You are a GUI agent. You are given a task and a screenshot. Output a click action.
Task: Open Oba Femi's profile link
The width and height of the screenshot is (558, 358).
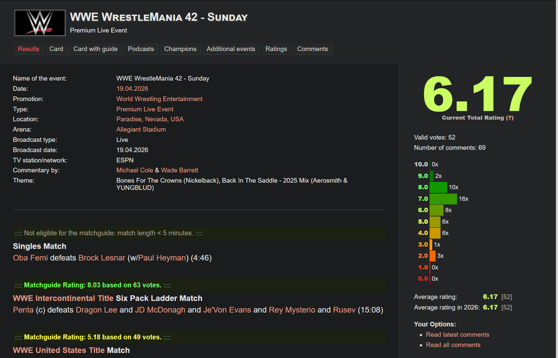click(x=31, y=258)
